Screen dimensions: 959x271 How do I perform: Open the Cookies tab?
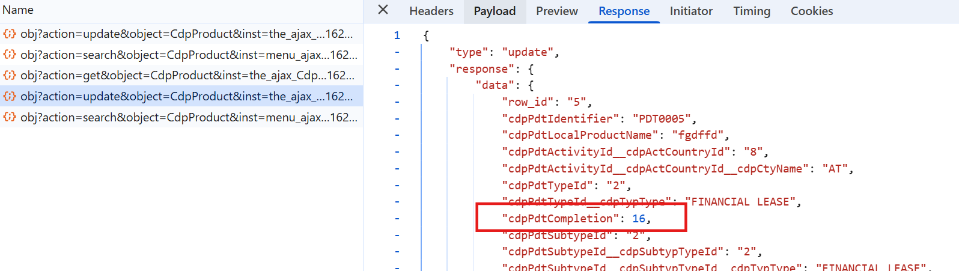coord(811,11)
